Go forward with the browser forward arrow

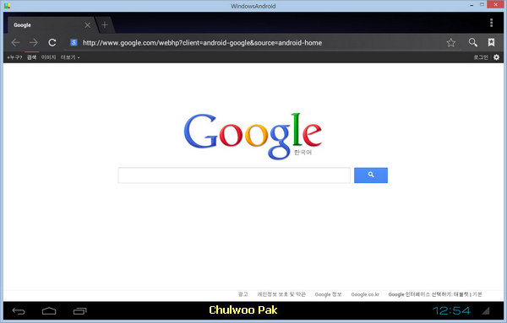pos(34,43)
